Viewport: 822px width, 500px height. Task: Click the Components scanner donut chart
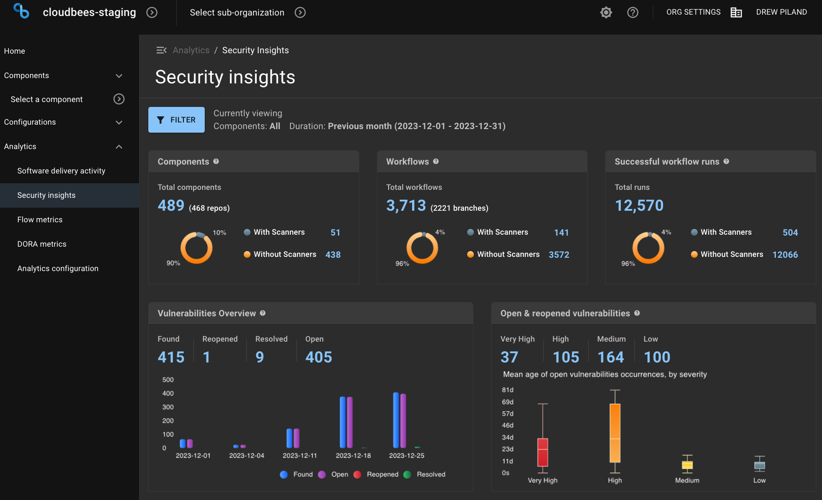point(196,248)
